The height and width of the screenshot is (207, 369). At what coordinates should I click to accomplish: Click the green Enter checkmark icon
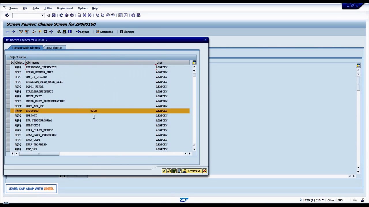pyautogui.click(x=7, y=15)
